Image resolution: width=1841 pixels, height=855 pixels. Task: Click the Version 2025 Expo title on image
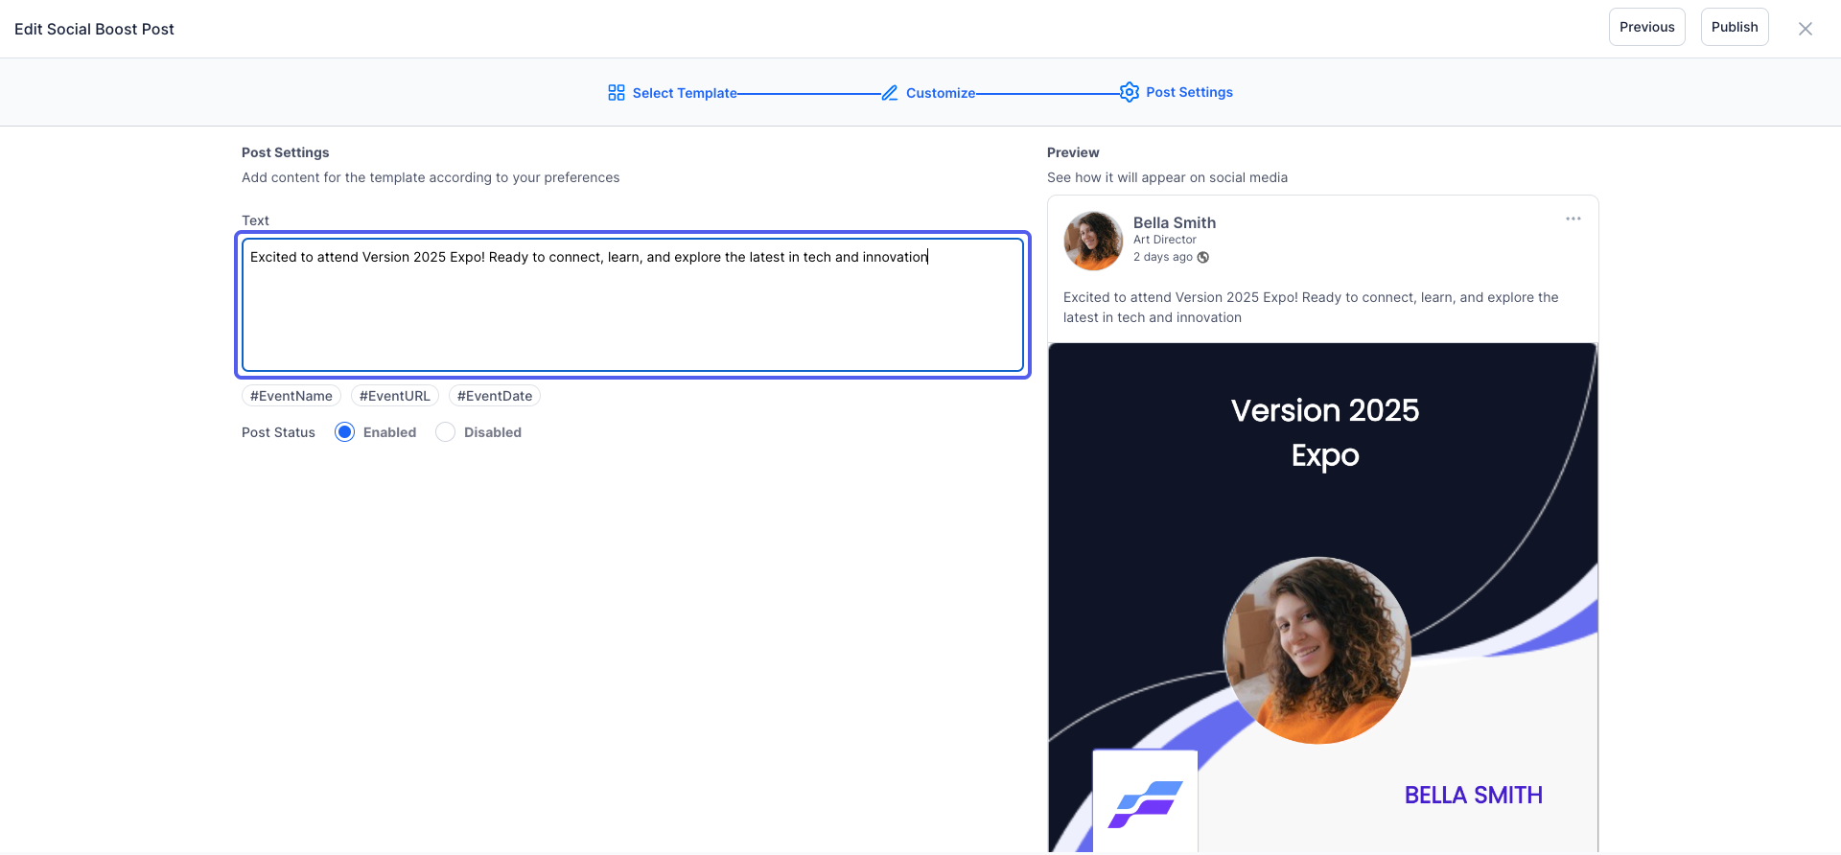click(1325, 432)
